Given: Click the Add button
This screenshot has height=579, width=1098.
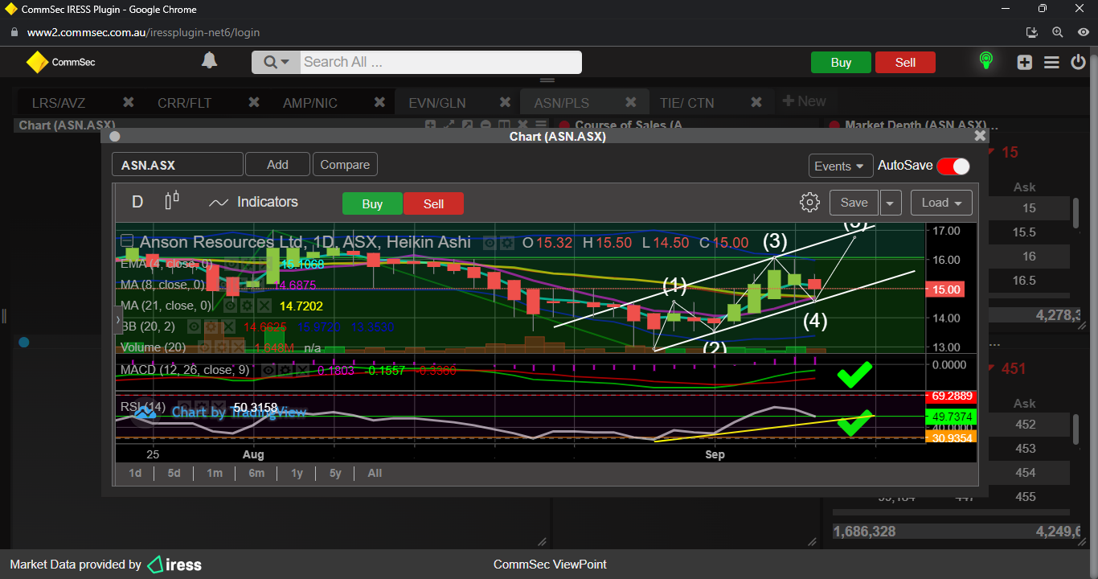Looking at the screenshot, I should click(x=277, y=165).
